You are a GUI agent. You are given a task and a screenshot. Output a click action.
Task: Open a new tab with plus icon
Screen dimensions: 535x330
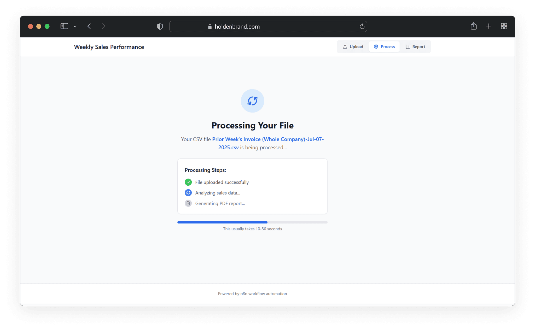489,26
